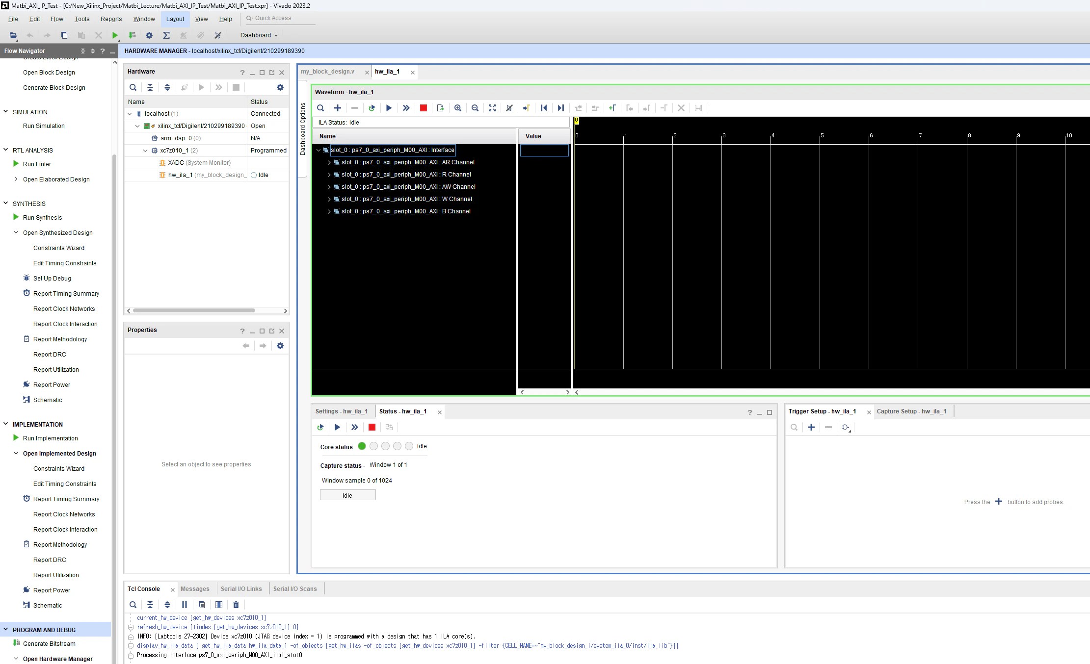Viewport: 1090px width, 664px height.
Task: Pause Tcl Console output
Action: click(185, 605)
